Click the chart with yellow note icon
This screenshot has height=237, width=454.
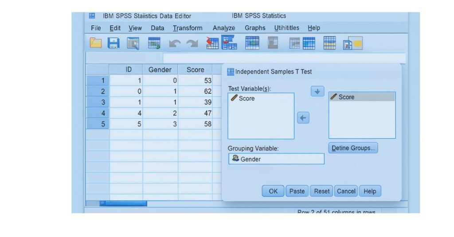pos(352,43)
